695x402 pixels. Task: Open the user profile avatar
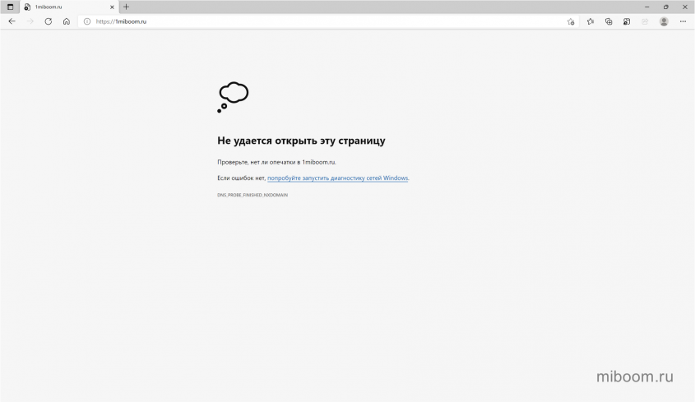[x=664, y=21]
